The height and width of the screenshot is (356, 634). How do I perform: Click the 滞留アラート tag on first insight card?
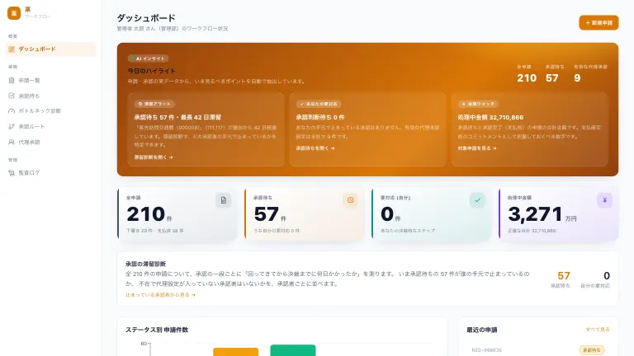pos(154,104)
